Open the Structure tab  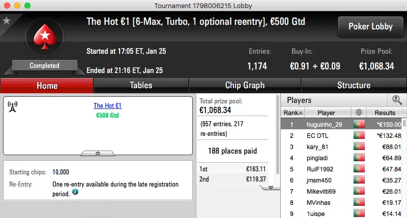tap(354, 85)
